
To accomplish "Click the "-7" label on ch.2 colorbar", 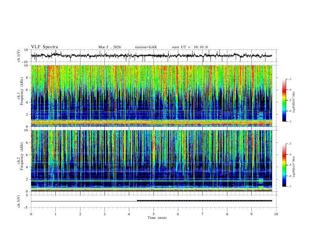I will point(289,187).
